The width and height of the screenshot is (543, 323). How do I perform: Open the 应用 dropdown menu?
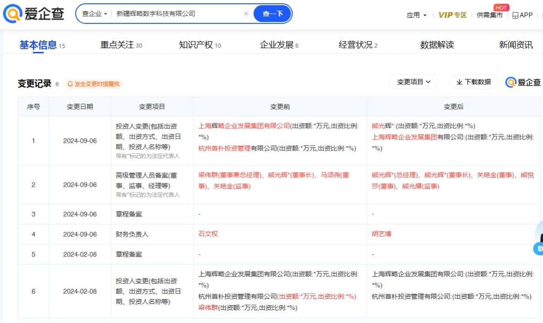pos(416,15)
